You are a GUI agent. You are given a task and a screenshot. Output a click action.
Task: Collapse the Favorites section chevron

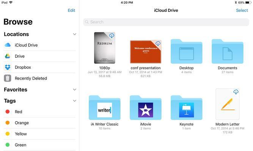pyautogui.click(x=75, y=89)
